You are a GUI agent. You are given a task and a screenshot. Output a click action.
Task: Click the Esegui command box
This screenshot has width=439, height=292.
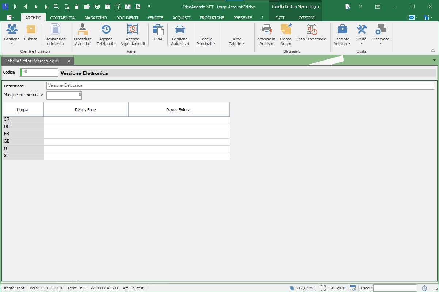coord(395,288)
